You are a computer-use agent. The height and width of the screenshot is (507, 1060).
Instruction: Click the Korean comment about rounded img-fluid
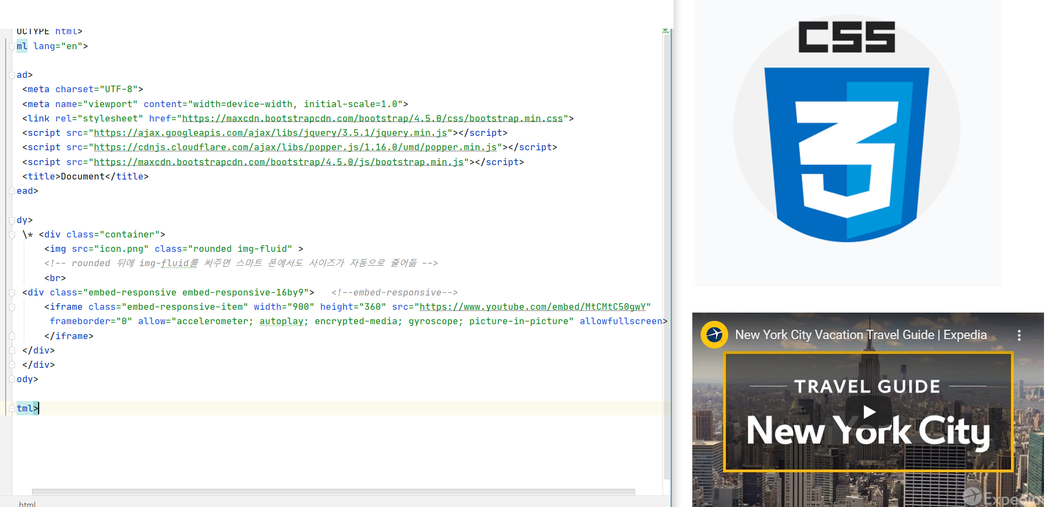click(x=241, y=263)
